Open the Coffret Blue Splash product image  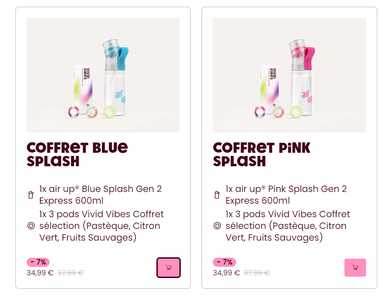point(103,75)
